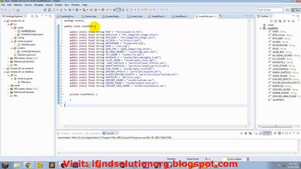Open the Project menu
The height and width of the screenshot is (169, 301).
point(58,5)
